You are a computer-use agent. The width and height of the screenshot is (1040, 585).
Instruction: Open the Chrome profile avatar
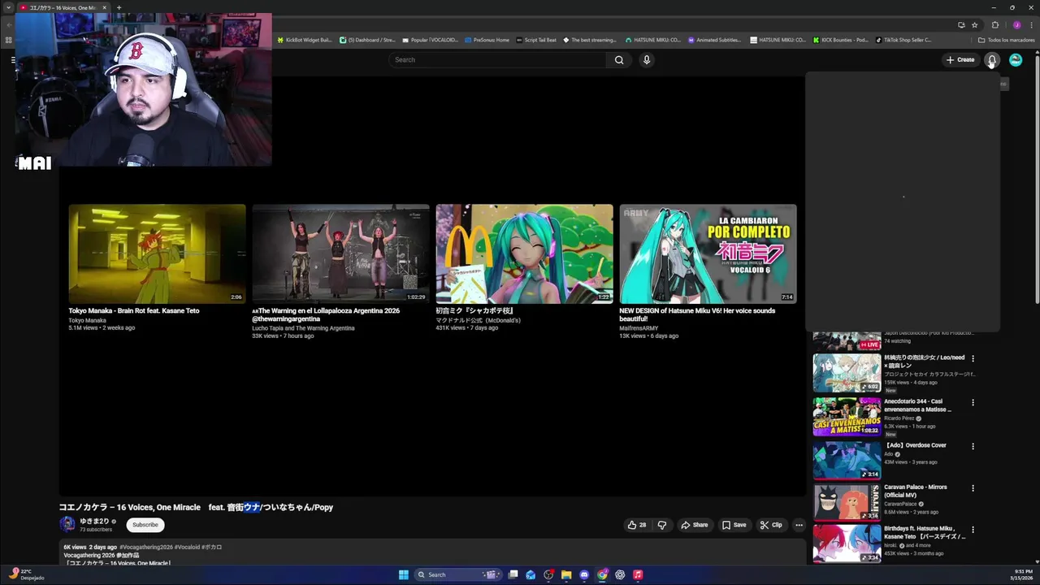[x=1016, y=24]
